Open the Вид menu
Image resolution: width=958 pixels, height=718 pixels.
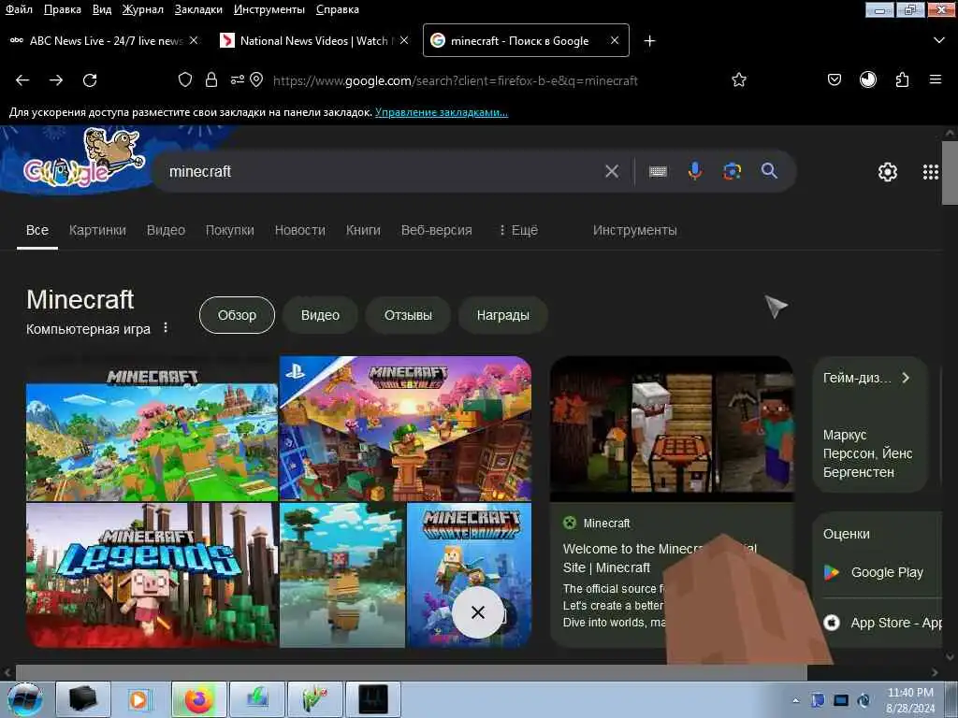tap(102, 9)
